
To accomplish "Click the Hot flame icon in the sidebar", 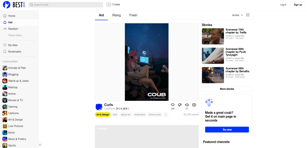I will click(x=5, y=22).
